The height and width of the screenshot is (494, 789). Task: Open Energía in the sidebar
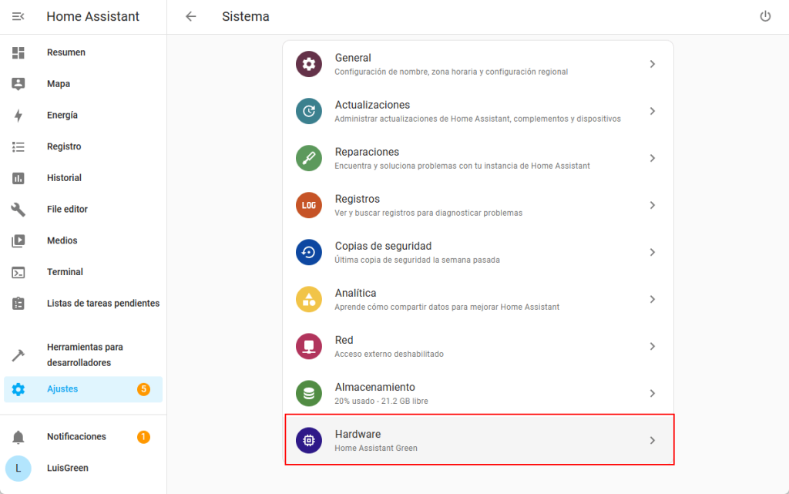62,116
